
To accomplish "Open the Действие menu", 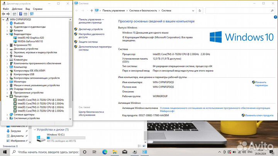I will coord(17,8).
